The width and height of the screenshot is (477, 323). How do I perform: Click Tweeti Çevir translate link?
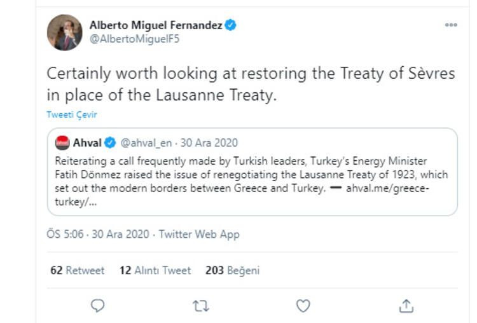point(72,115)
